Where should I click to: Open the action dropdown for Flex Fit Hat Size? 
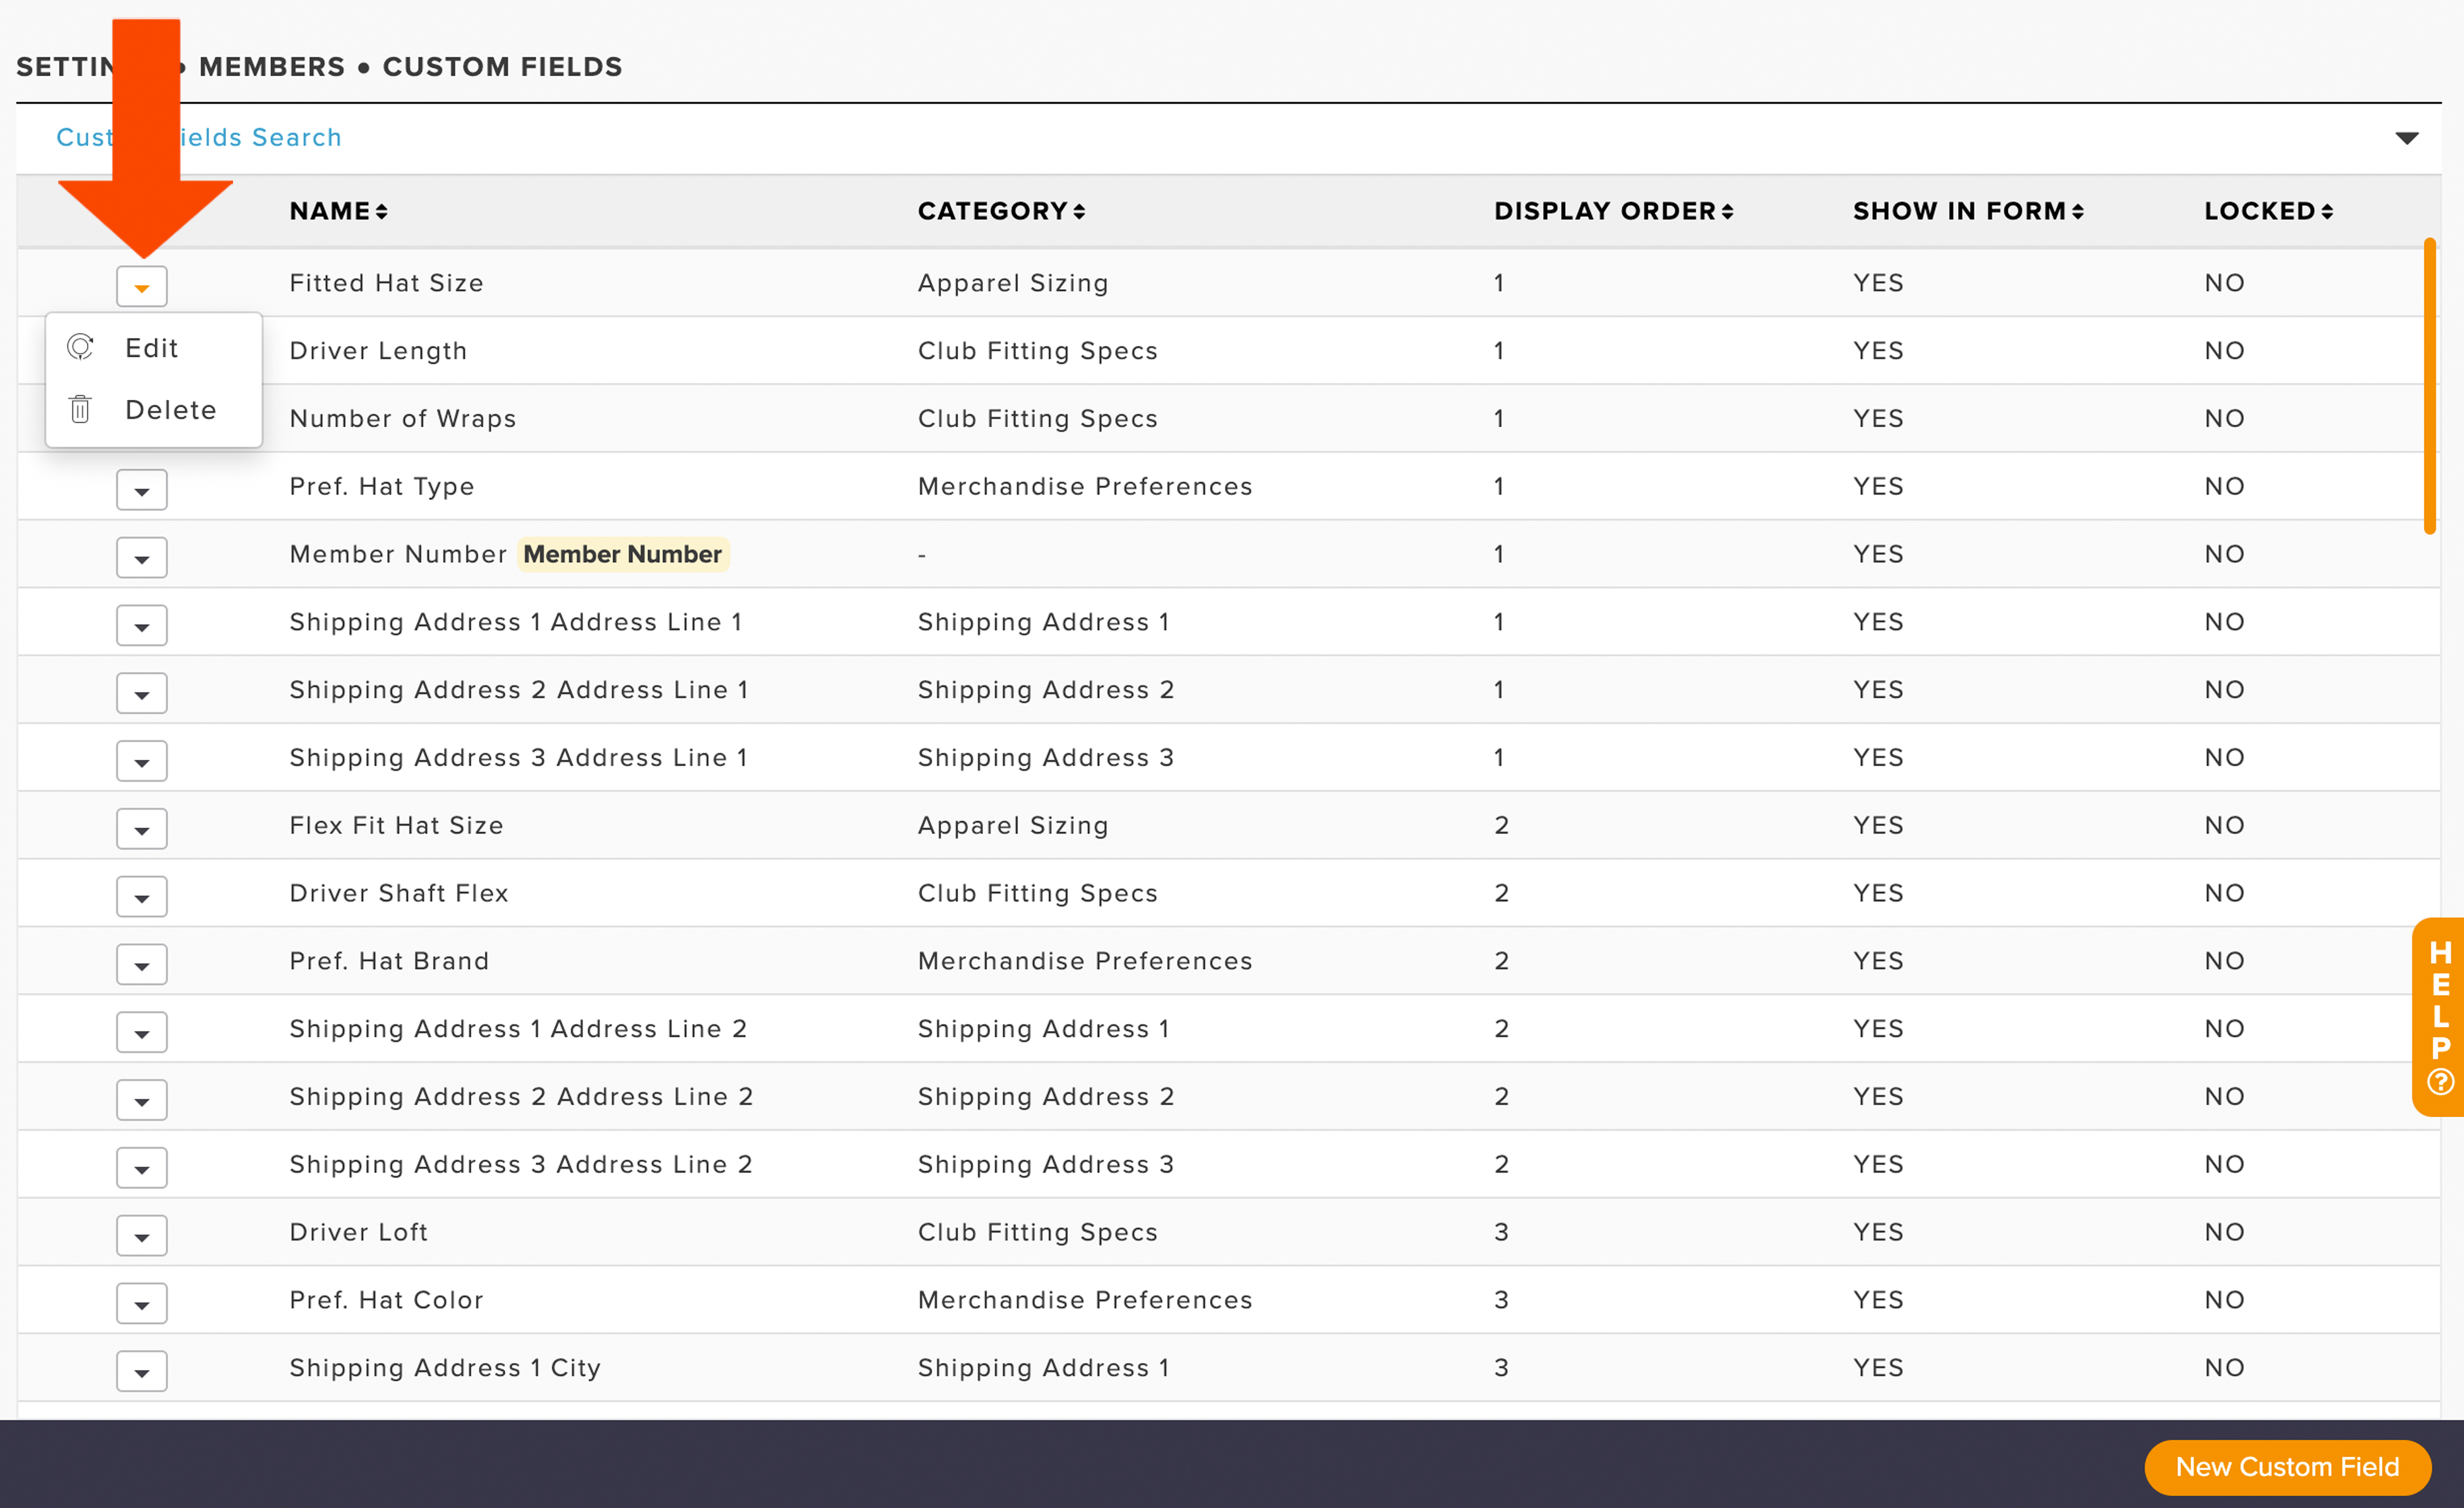(x=142, y=829)
